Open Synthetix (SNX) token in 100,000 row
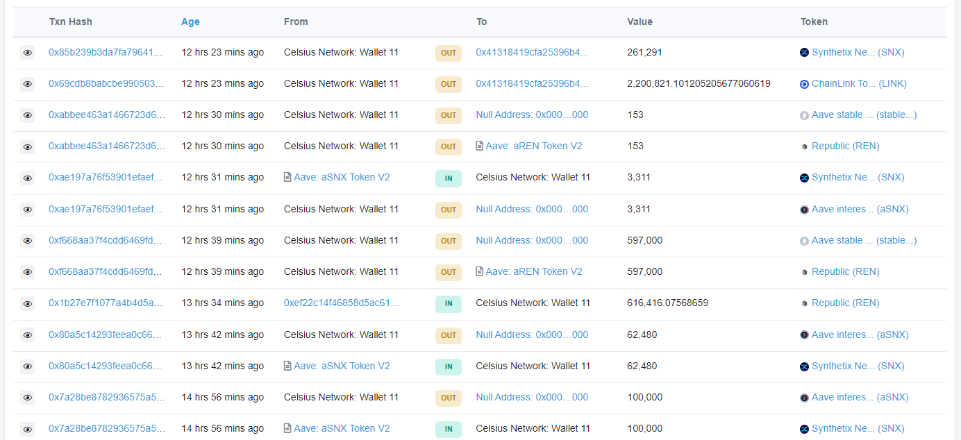This screenshot has height=440, width=961. (858, 428)
